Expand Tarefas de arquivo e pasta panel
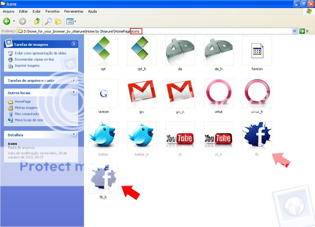This screenshot has height=227, width=315. coord(74,80)
